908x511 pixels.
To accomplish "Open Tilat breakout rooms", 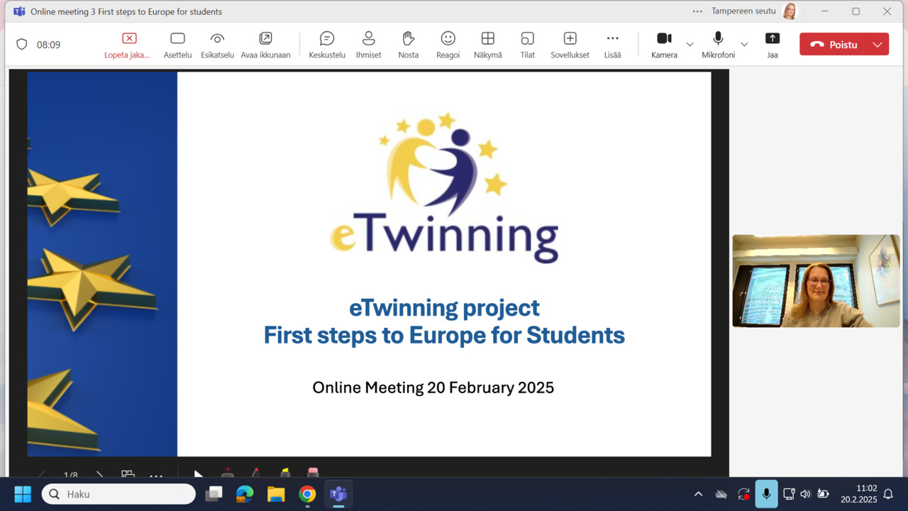I will tap(527, 45).
